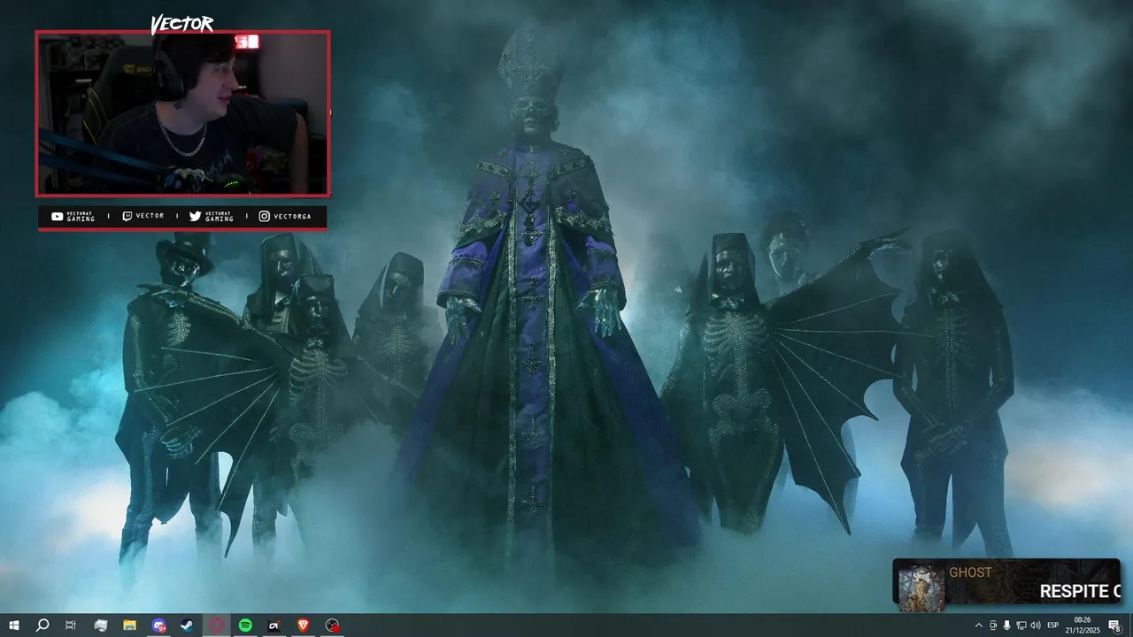The height and width of the screenshot is (637, 1133).
Task: Open the recorder app with red dot
Action: [x=333, y=625]
